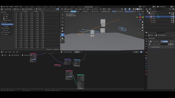Select the Transform tool in viewport toolbar

63,31
